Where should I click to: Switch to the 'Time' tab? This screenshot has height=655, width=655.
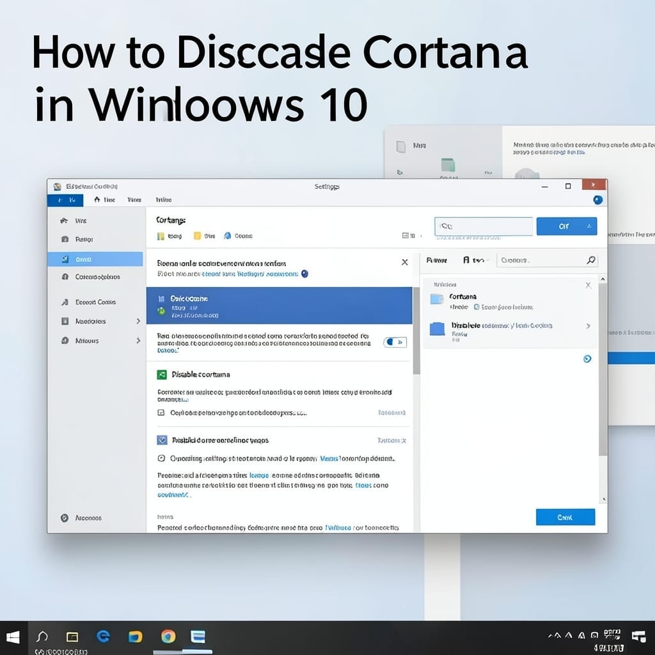pyautogui.click(x=134, y=200)
